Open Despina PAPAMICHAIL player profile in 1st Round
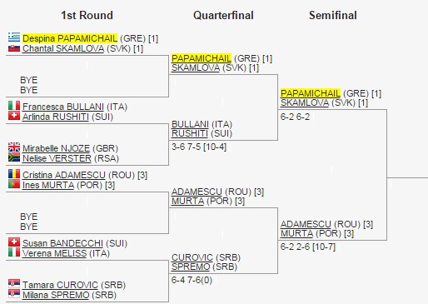This screenshot has width=428, height=304. tap(70, 38)
